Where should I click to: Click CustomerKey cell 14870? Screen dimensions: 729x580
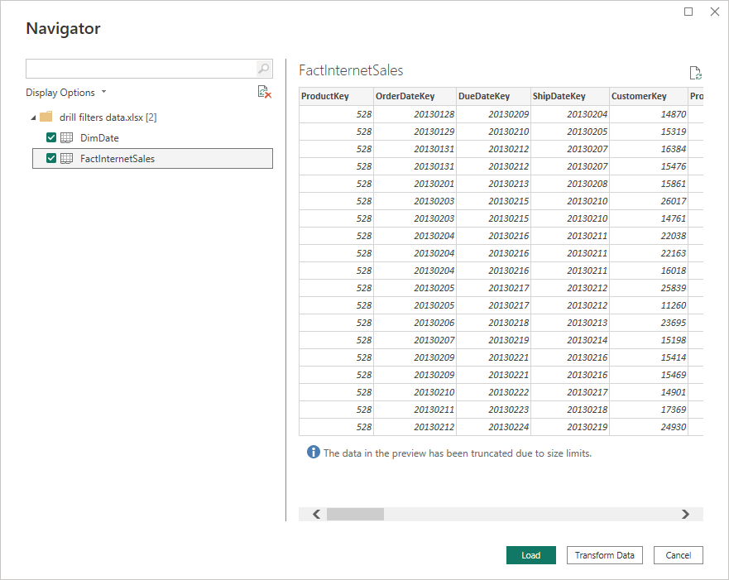point(649,114)
